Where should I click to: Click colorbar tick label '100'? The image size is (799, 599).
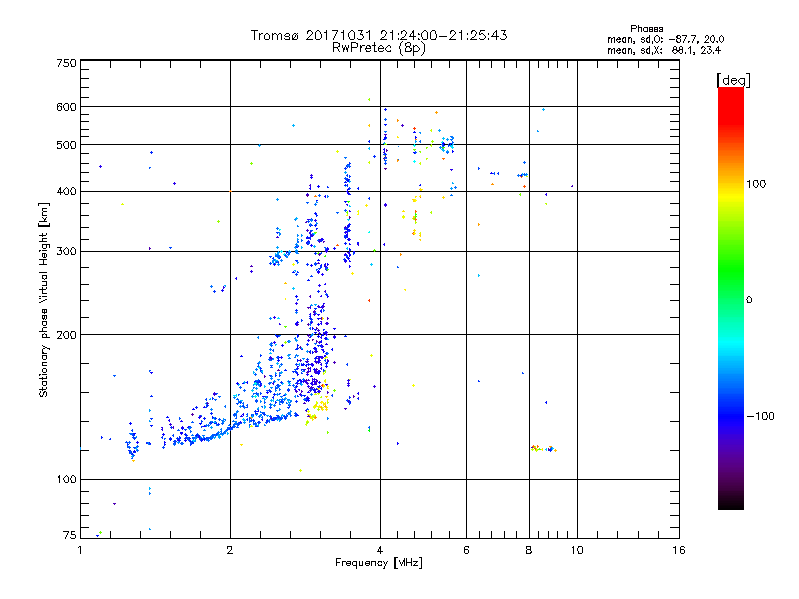756,184
